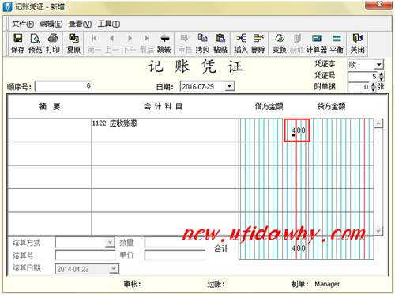The height and width of the screenshot is (295, 395).
Task: Increase 附单据 count with up arrow
Action: 373,85
